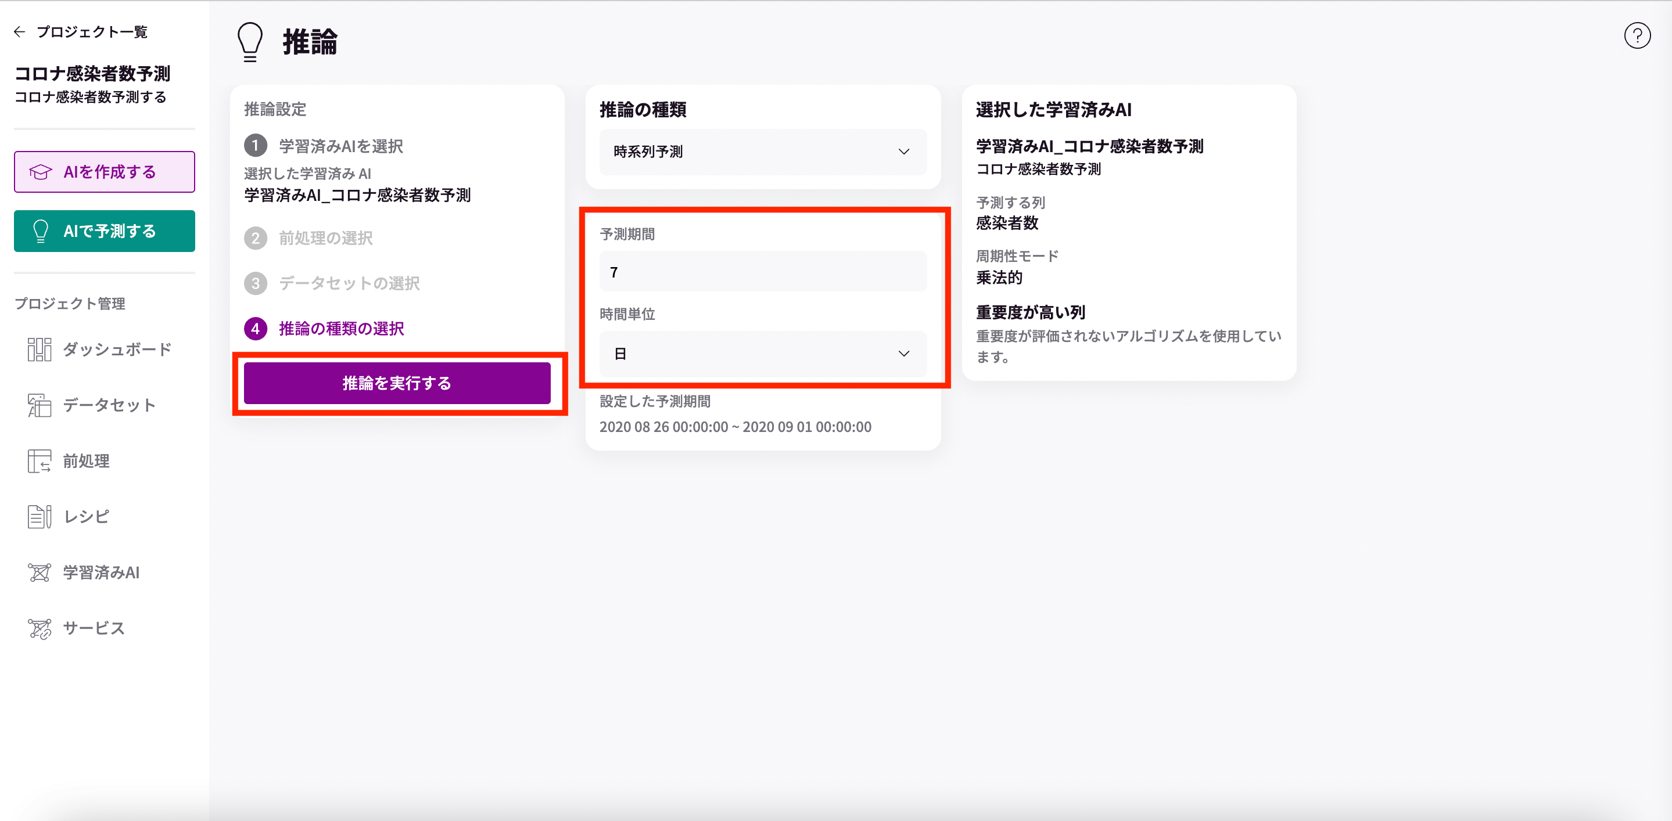Click the 選択した学習済みAI heading
Screen dimensions: 1672x821
pyautogui.click(x=1054, y=110)
